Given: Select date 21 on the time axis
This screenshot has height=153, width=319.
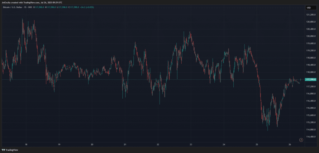Looking at the screenshot, I should [125, 145].
